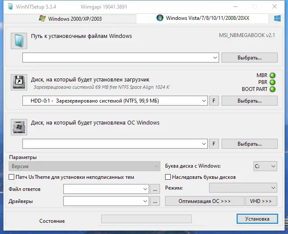Minimize the WinNTSetup window
Viewport: 288px width, 234px height.
point(235,6)
